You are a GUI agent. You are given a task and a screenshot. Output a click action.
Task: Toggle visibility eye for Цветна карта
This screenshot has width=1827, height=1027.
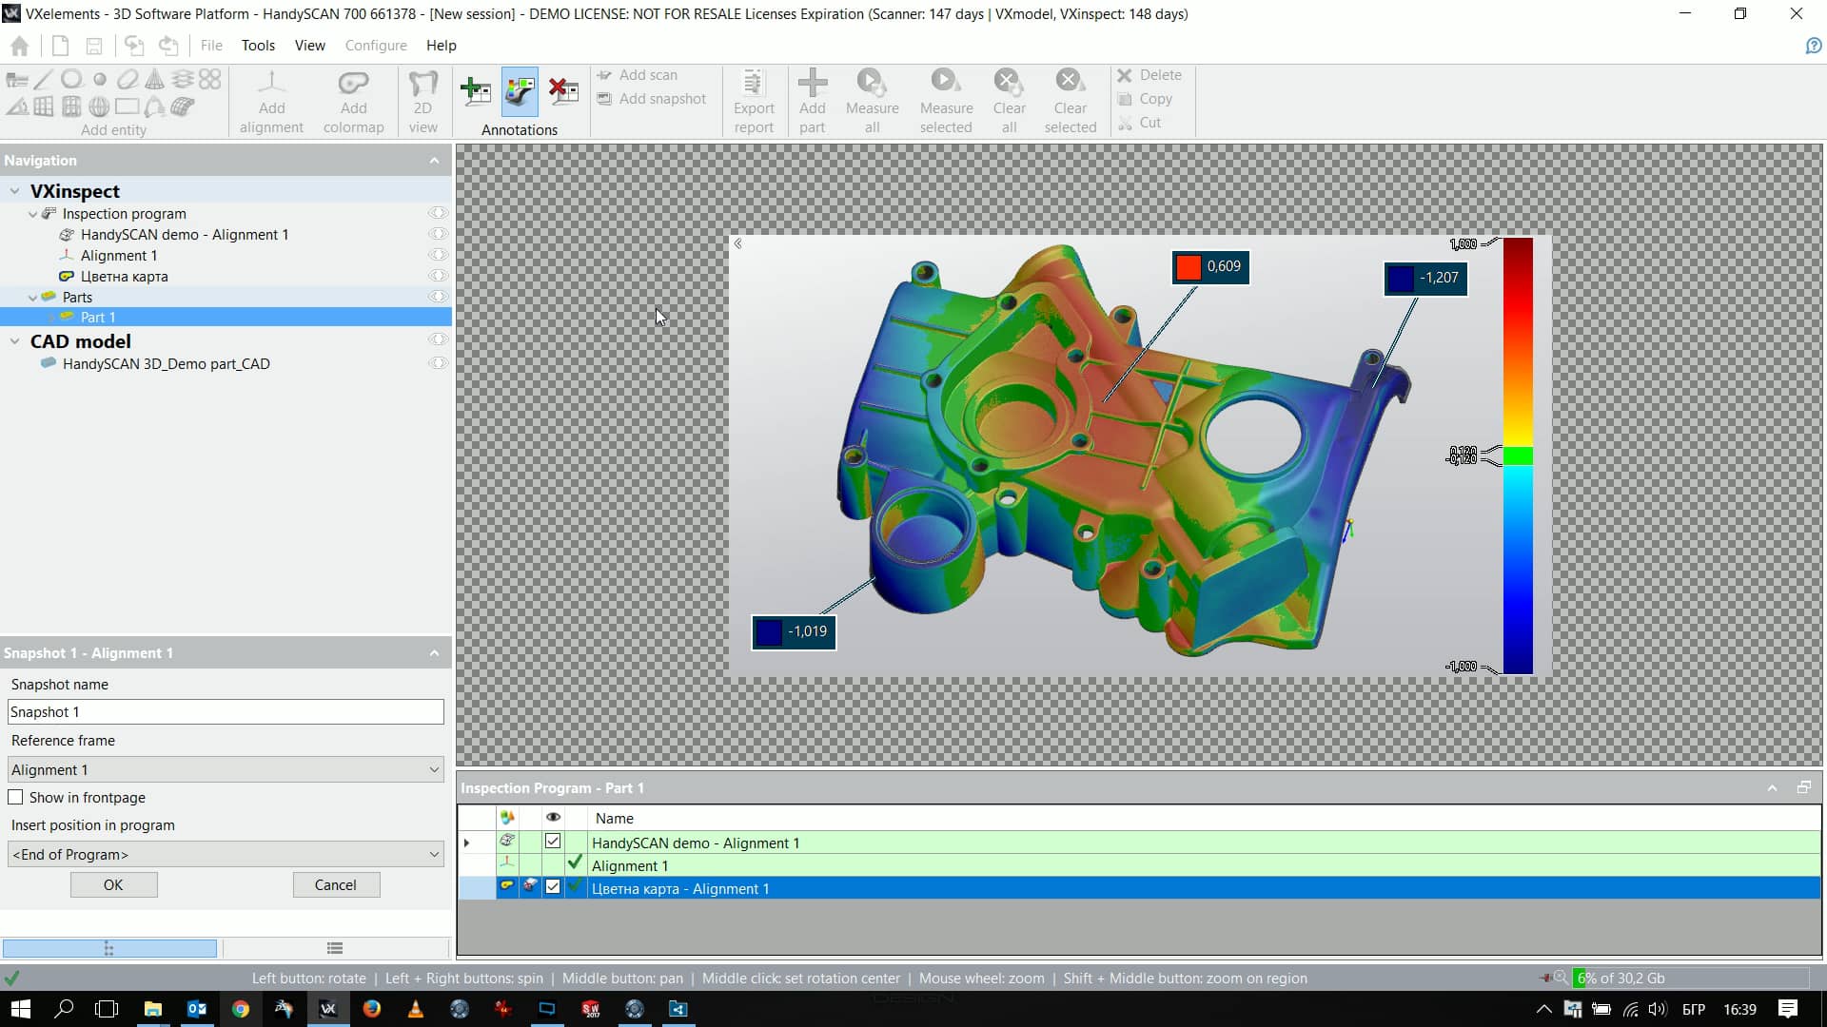tap(438, 276)
